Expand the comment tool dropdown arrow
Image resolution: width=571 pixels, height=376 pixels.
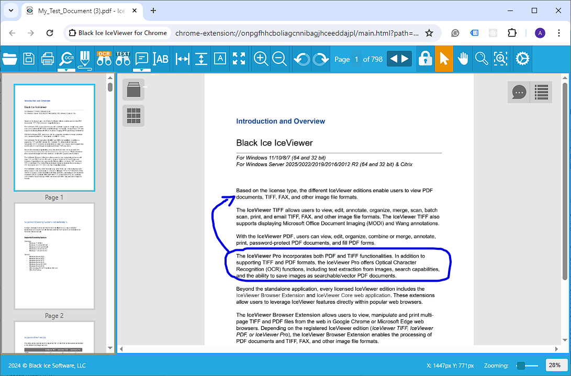(142, 70)
